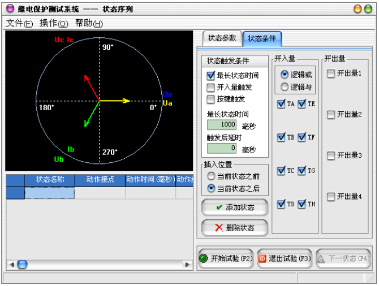Click the green checkmark add state icon
The width and height of the screenshot is (379, 286).
219,207
